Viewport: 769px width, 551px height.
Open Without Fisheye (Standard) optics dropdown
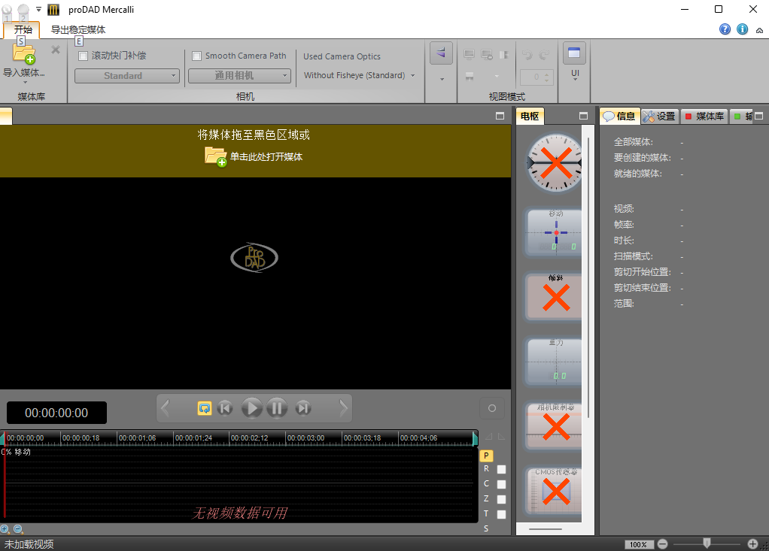(x=360, y=75)
